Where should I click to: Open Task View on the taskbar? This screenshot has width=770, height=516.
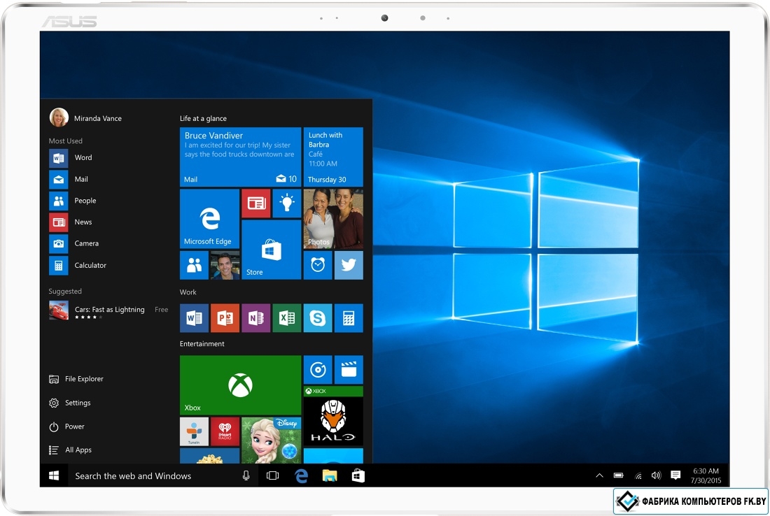[272, 475]
